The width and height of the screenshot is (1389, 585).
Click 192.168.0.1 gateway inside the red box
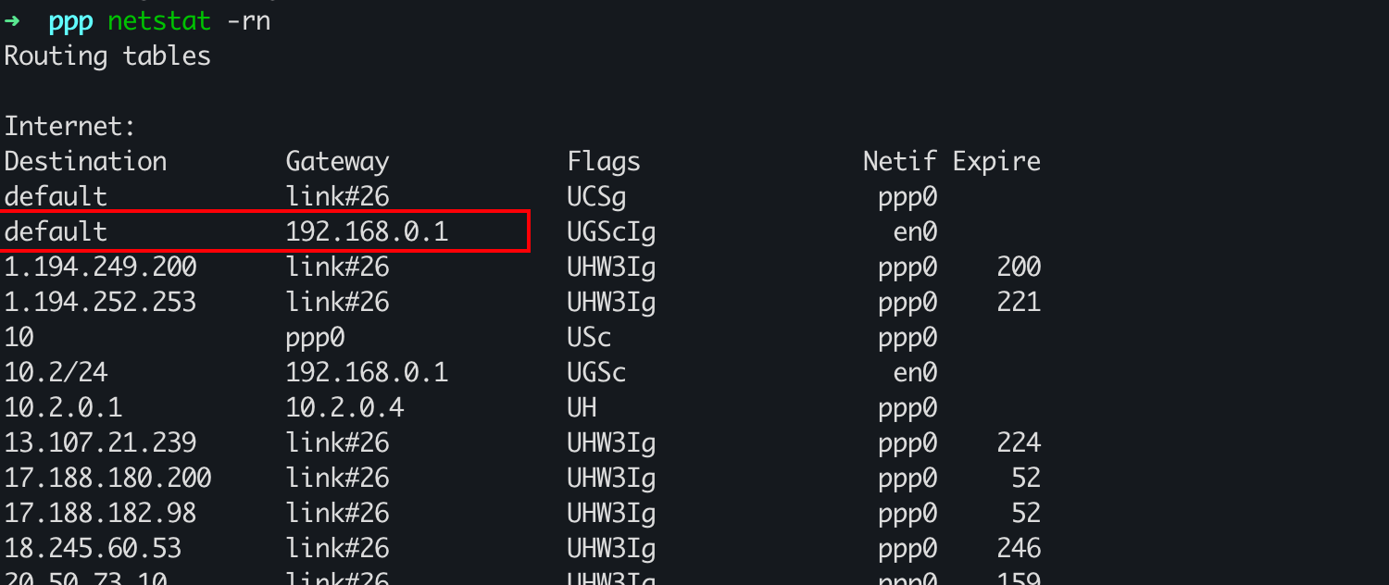pyautogui.click(x=367, y=231)
